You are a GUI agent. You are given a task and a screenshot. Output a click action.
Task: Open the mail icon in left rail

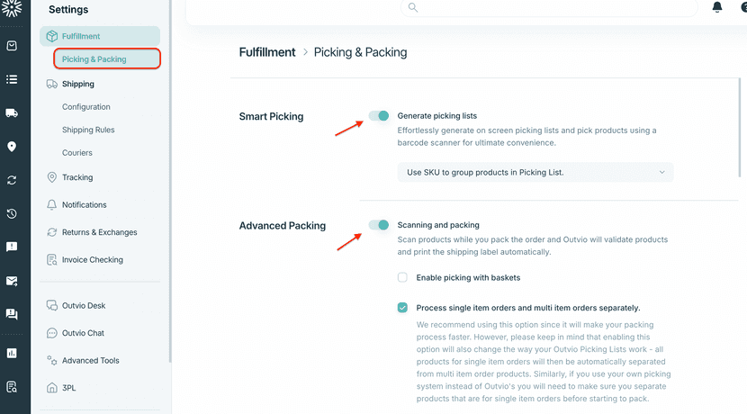pos(12,281)
